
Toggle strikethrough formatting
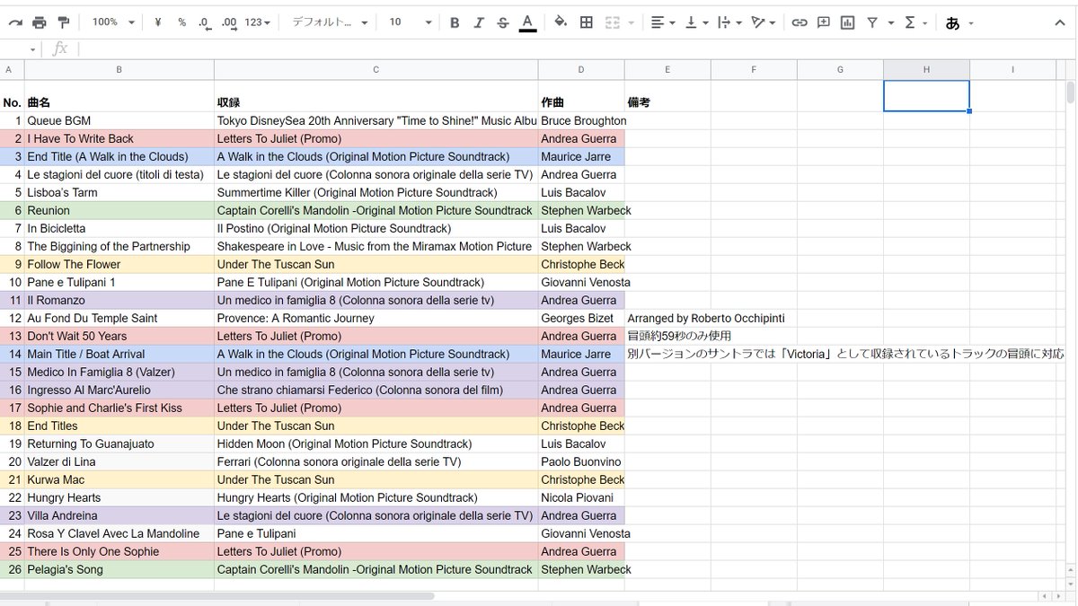tap(503, 22)
